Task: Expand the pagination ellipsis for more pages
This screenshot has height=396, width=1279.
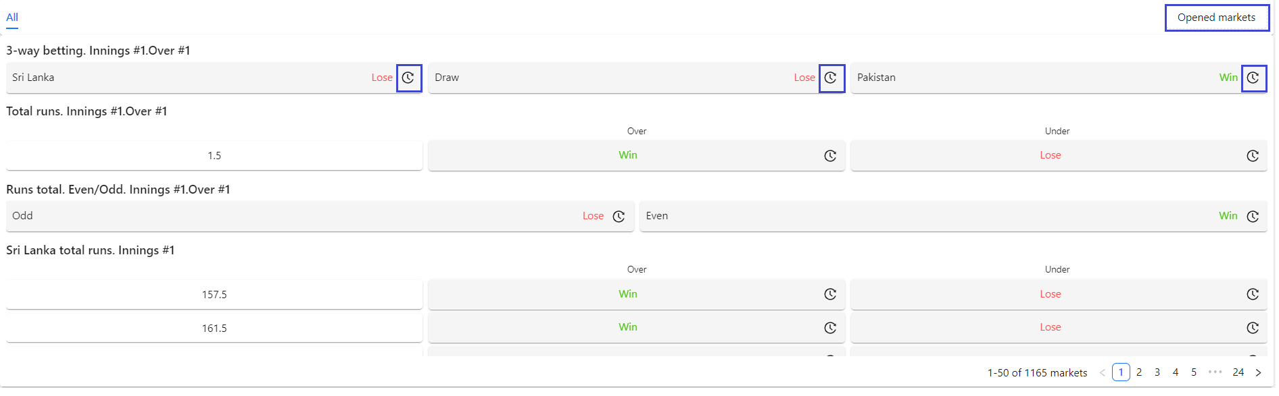Action: point(1215,372)
